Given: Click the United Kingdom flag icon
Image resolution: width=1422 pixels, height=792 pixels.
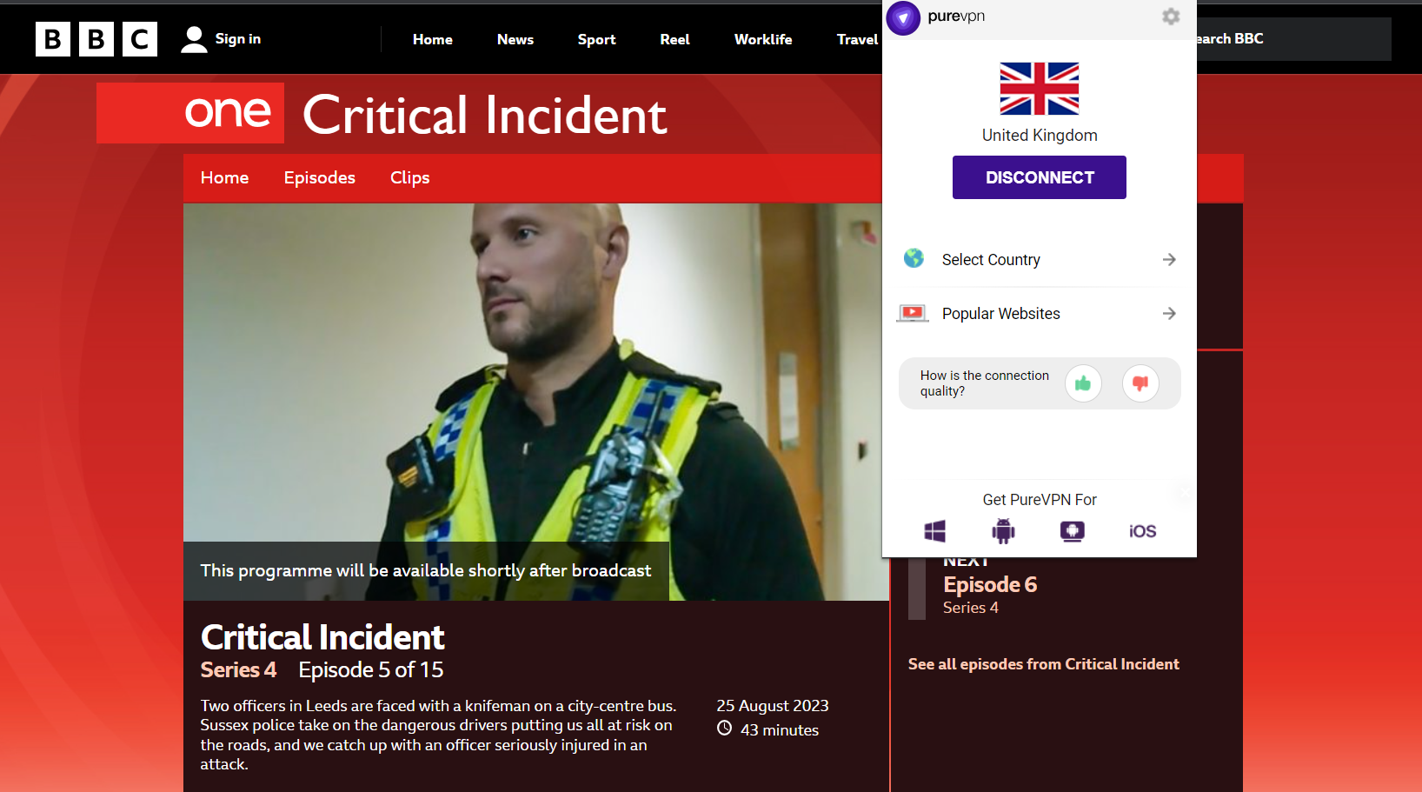Looking at the screenshot, I should (1039, 88).
